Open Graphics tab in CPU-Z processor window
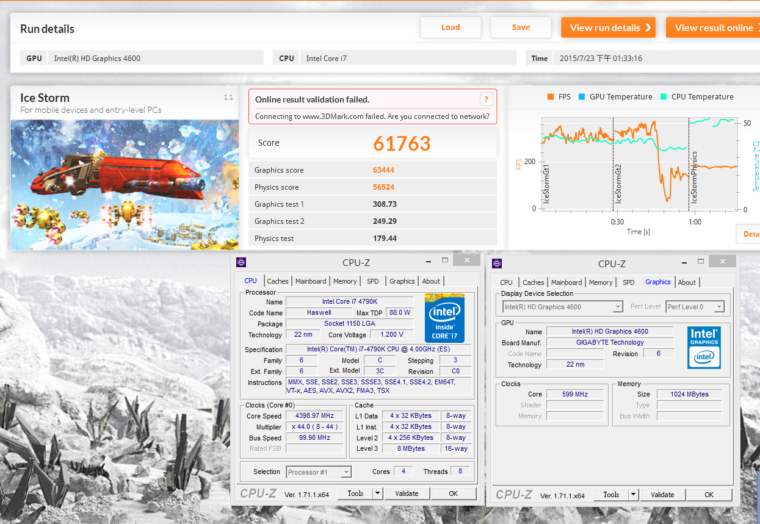 tap(402, 281)
